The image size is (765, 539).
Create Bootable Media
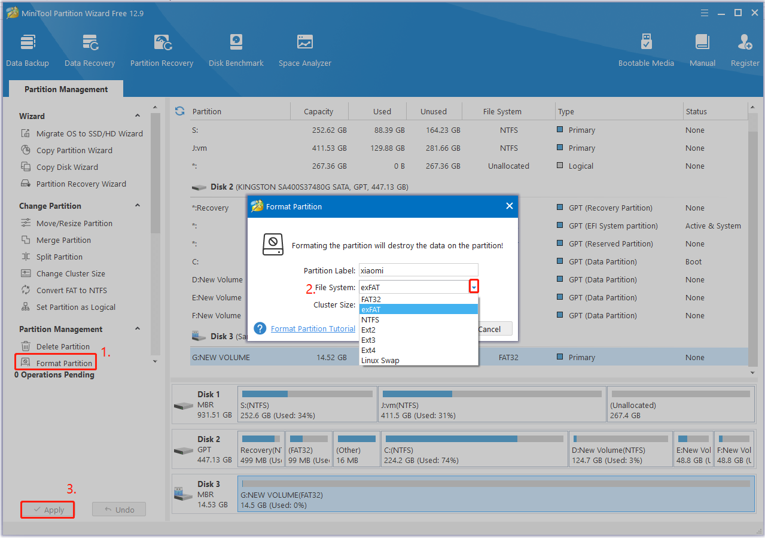tap(646, 50)
